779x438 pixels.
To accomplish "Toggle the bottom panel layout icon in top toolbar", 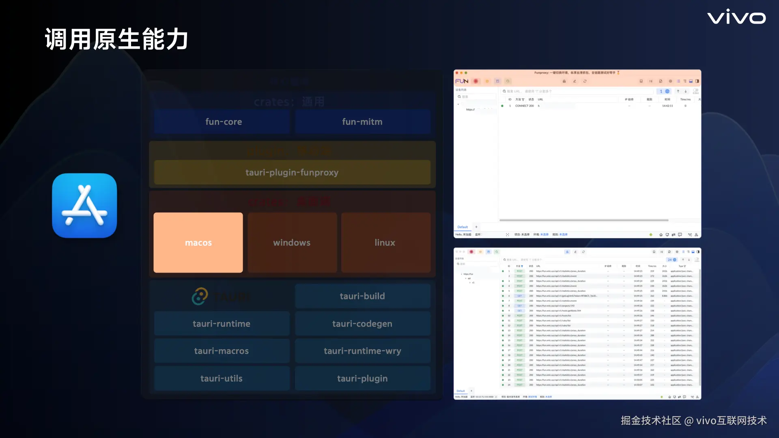I will click(691, 81).
